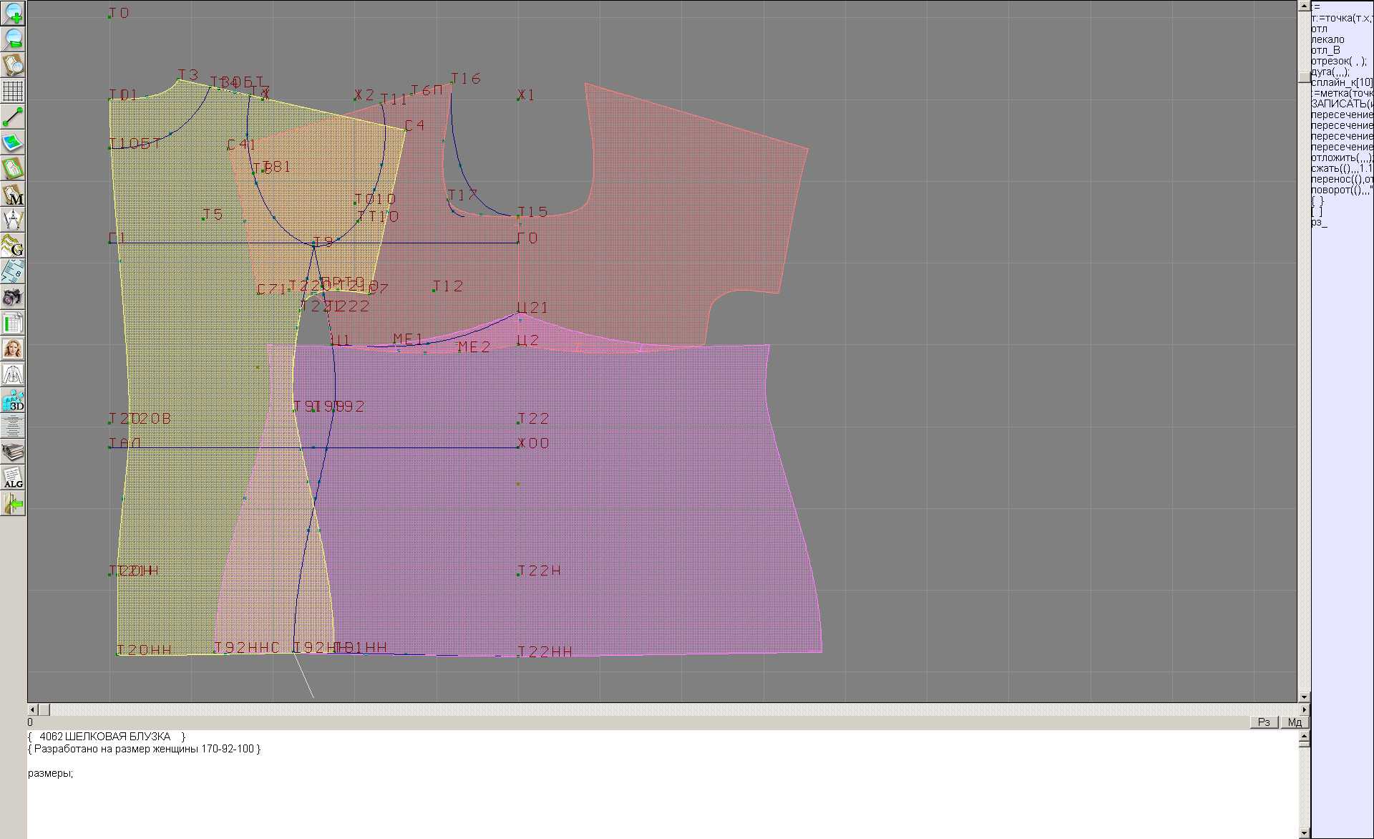Toggle the grid display icon
Image resolution: width=1374 pixels, height=839 pixels.
13,91
